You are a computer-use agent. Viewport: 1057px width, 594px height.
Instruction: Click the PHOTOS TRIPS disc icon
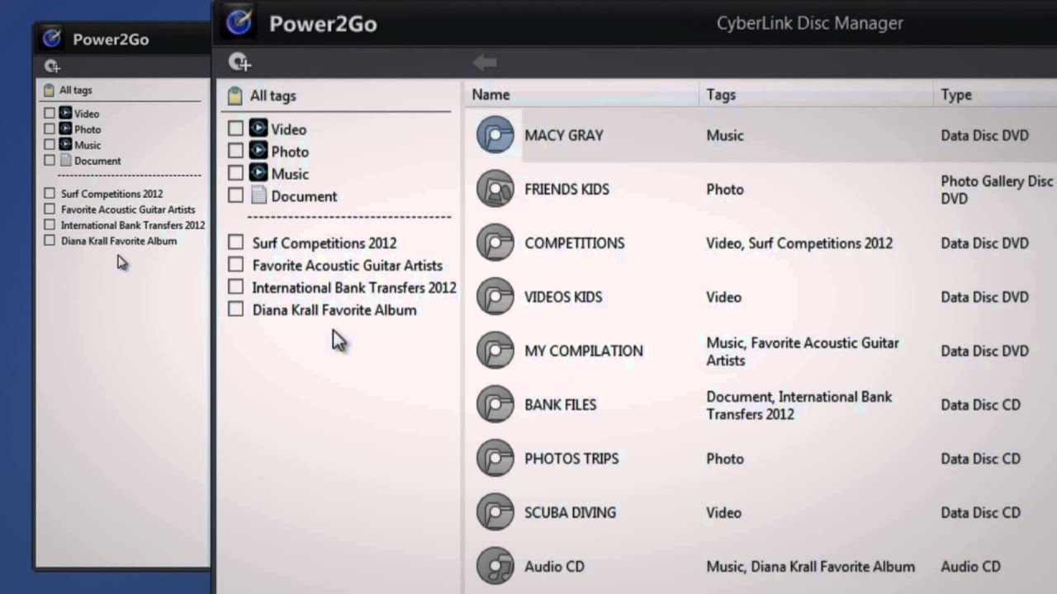tap(495, 458)
